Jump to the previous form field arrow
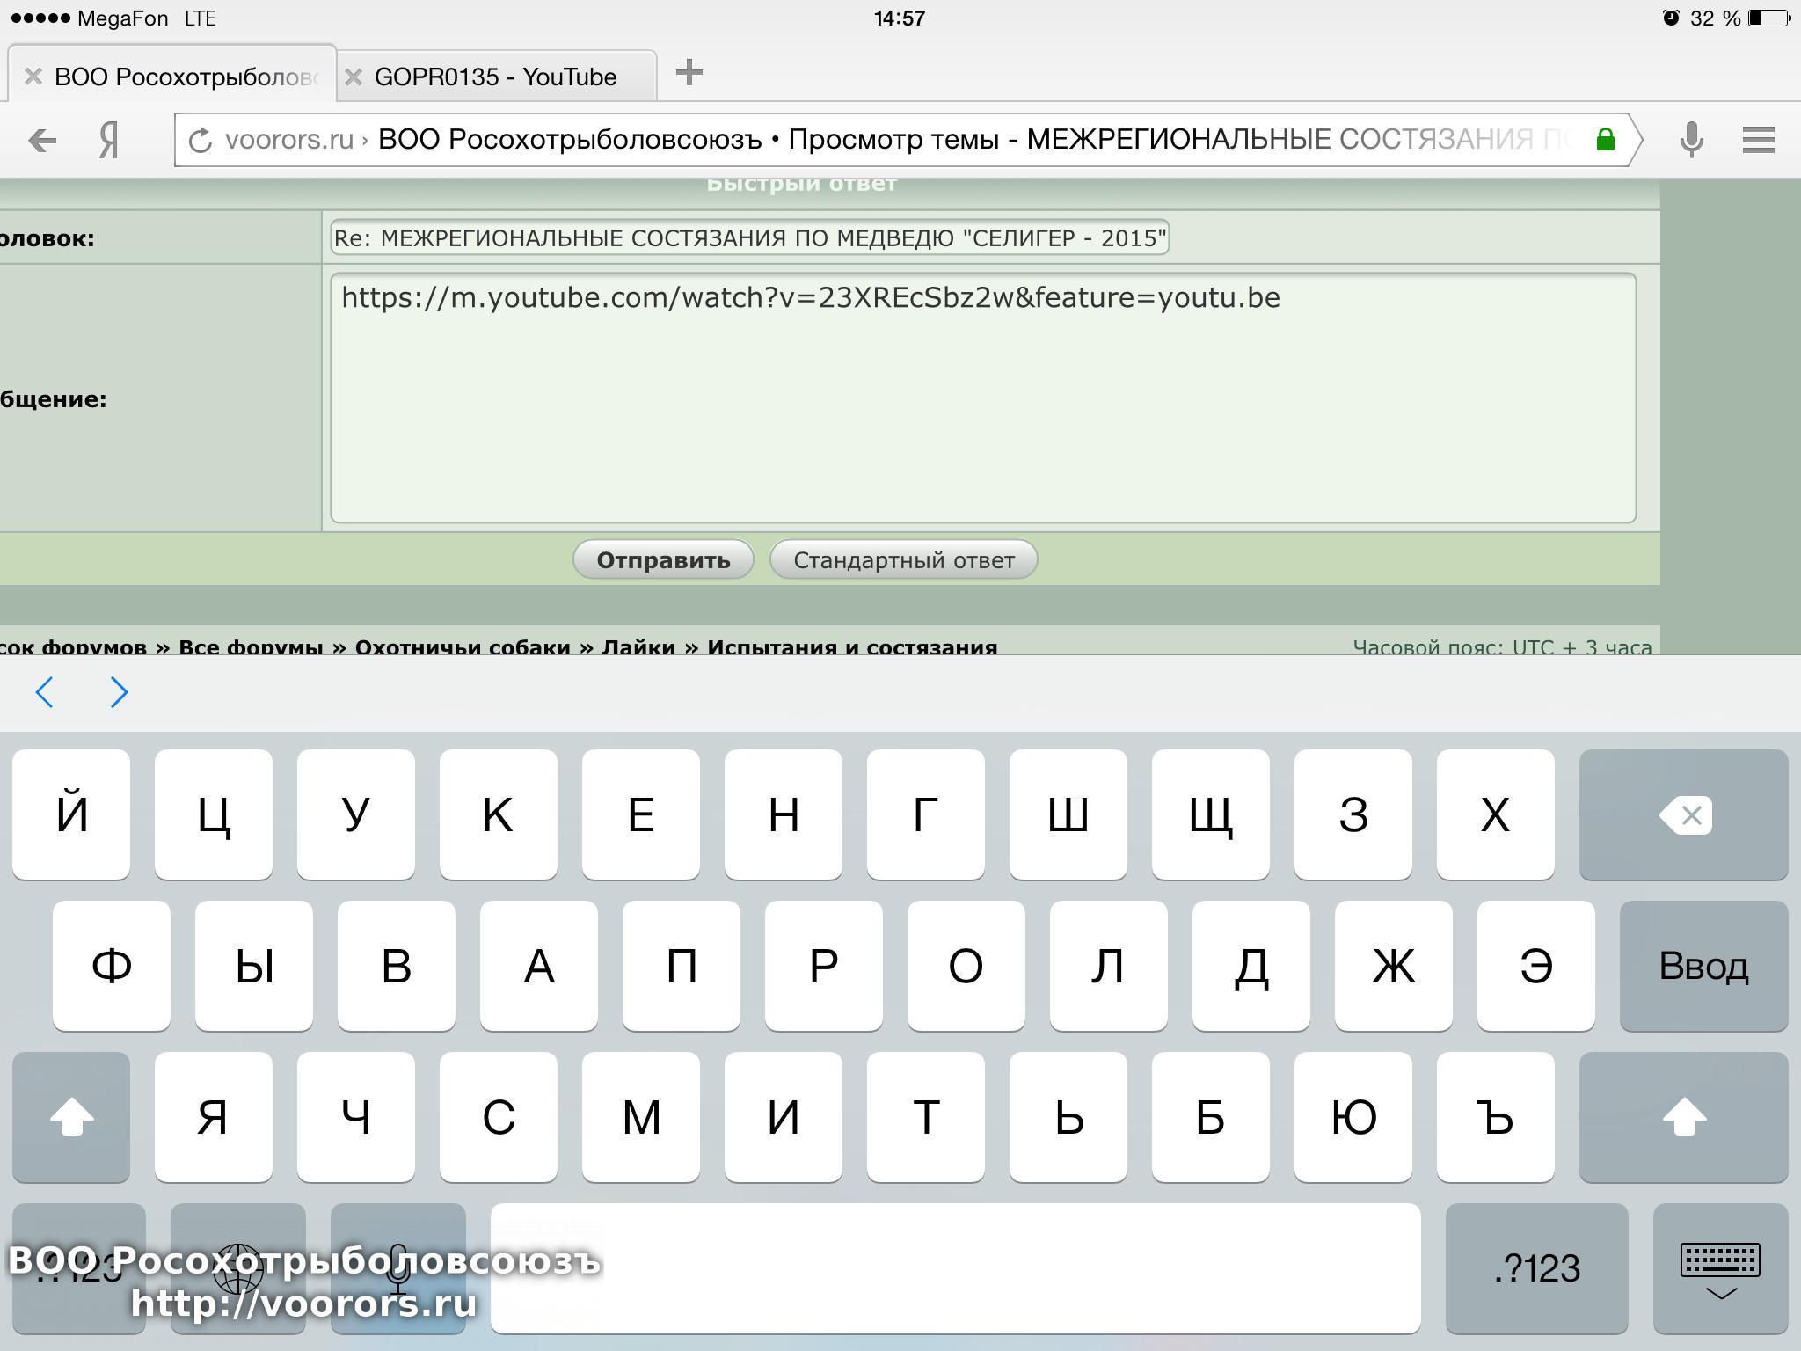The width and height of the screenshot is (1801, 1351). pyautogui.click(x=45, y=693)
